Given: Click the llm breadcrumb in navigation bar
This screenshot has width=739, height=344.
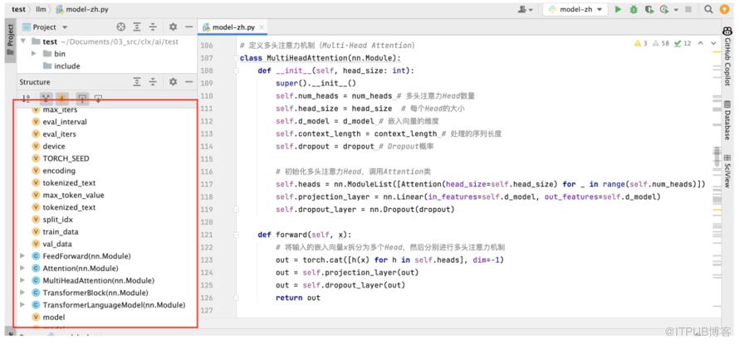Looking at the screenshot, I should click(x=37, y=10).
